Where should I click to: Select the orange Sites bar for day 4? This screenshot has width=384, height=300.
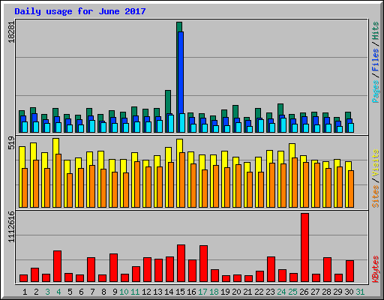pyautogui.click(x=58, y=181)
